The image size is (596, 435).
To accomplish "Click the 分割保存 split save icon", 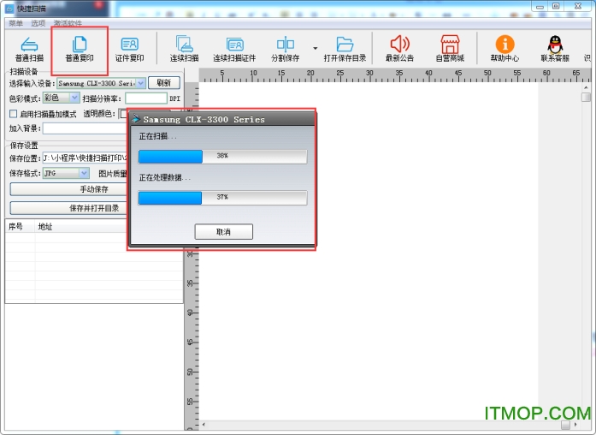I will [286, 45].
